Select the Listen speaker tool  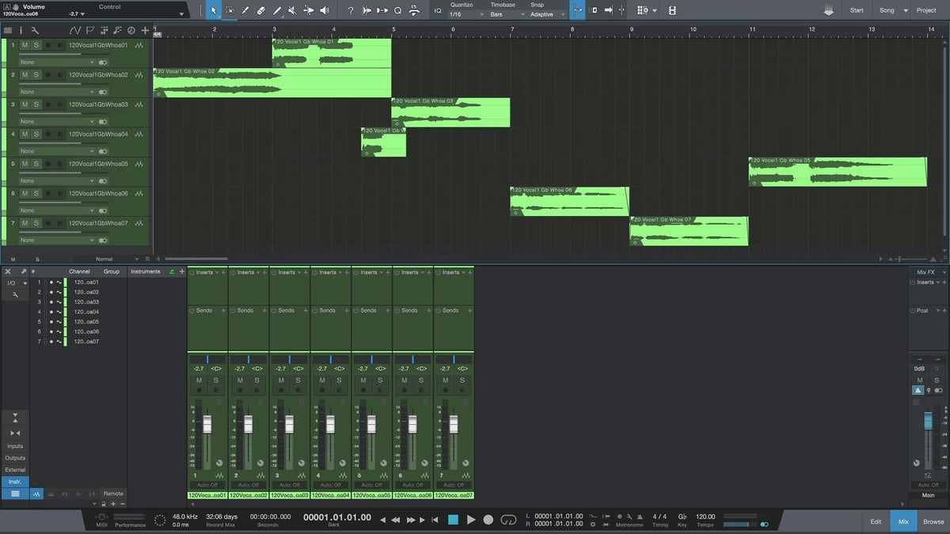[324, 10]
